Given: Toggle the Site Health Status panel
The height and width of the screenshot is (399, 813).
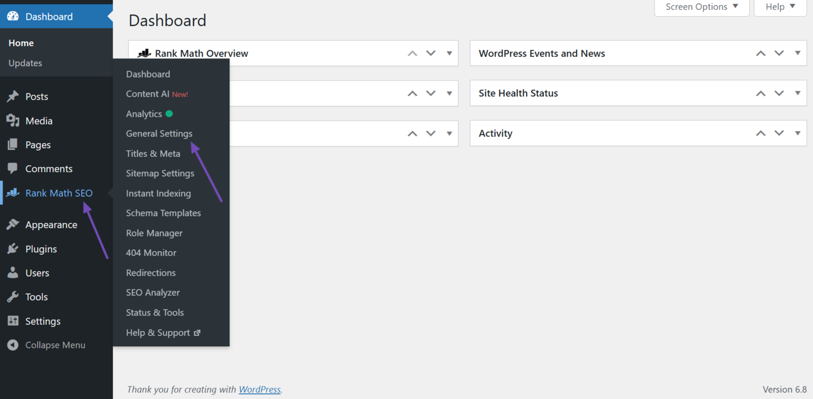Looking at the screenshot, I should tap(798, 93).
